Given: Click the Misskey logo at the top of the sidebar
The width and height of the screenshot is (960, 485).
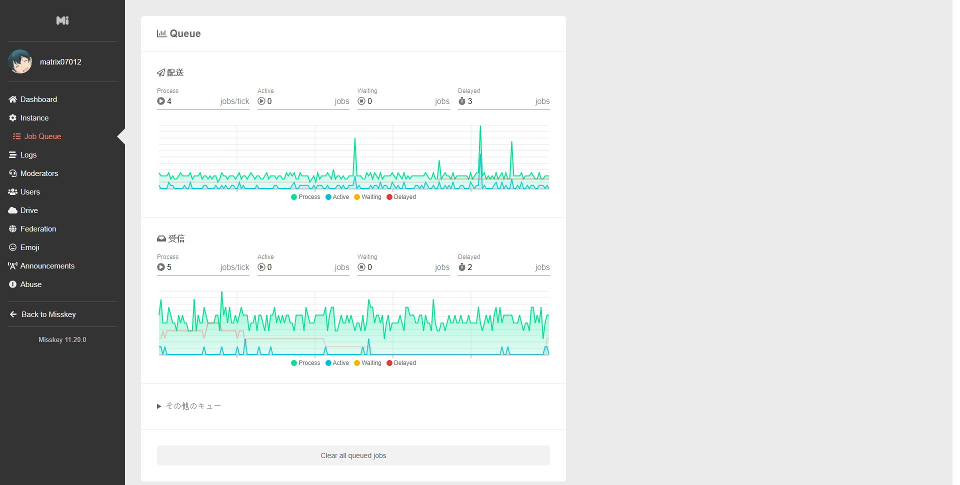Looking at the screenshot, I should tap(62, 20).
